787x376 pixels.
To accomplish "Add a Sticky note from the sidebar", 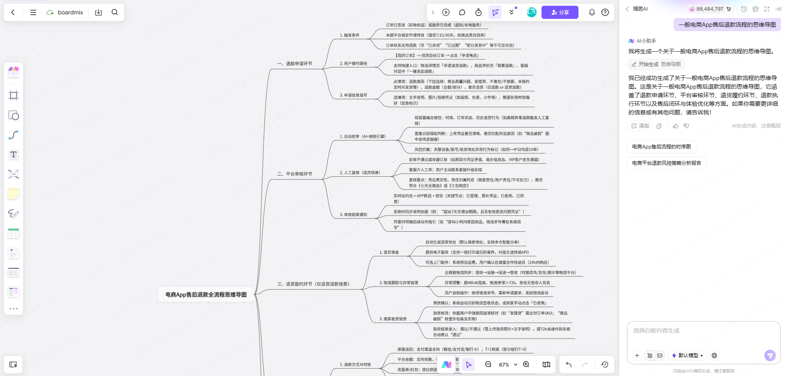I will point(14,194).
